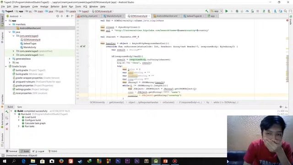The height and width of the screenshot is (165, 293).
Task: Select JadwalTugas in the project tree
Action: pos(30,44)
